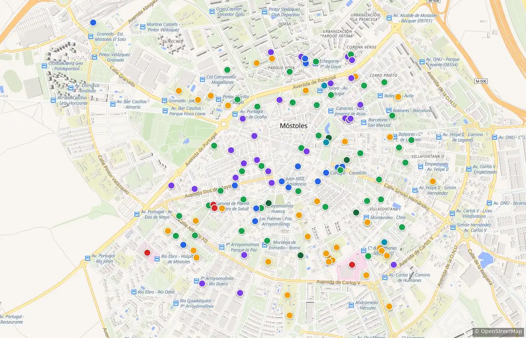
Task: Click the red marker above the Avenida de Carlos V label
Action: point(352,265)
